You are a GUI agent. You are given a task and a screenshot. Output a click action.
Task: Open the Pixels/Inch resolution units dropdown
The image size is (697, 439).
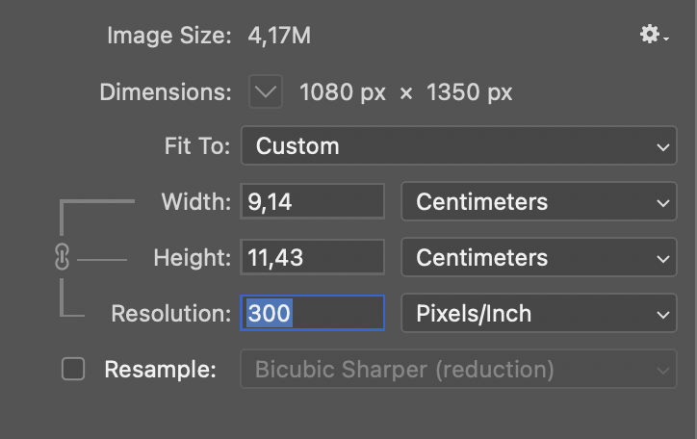(539, 313)
